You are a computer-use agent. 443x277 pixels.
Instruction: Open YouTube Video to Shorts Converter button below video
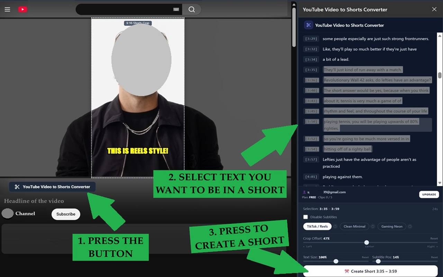point(52,187)
